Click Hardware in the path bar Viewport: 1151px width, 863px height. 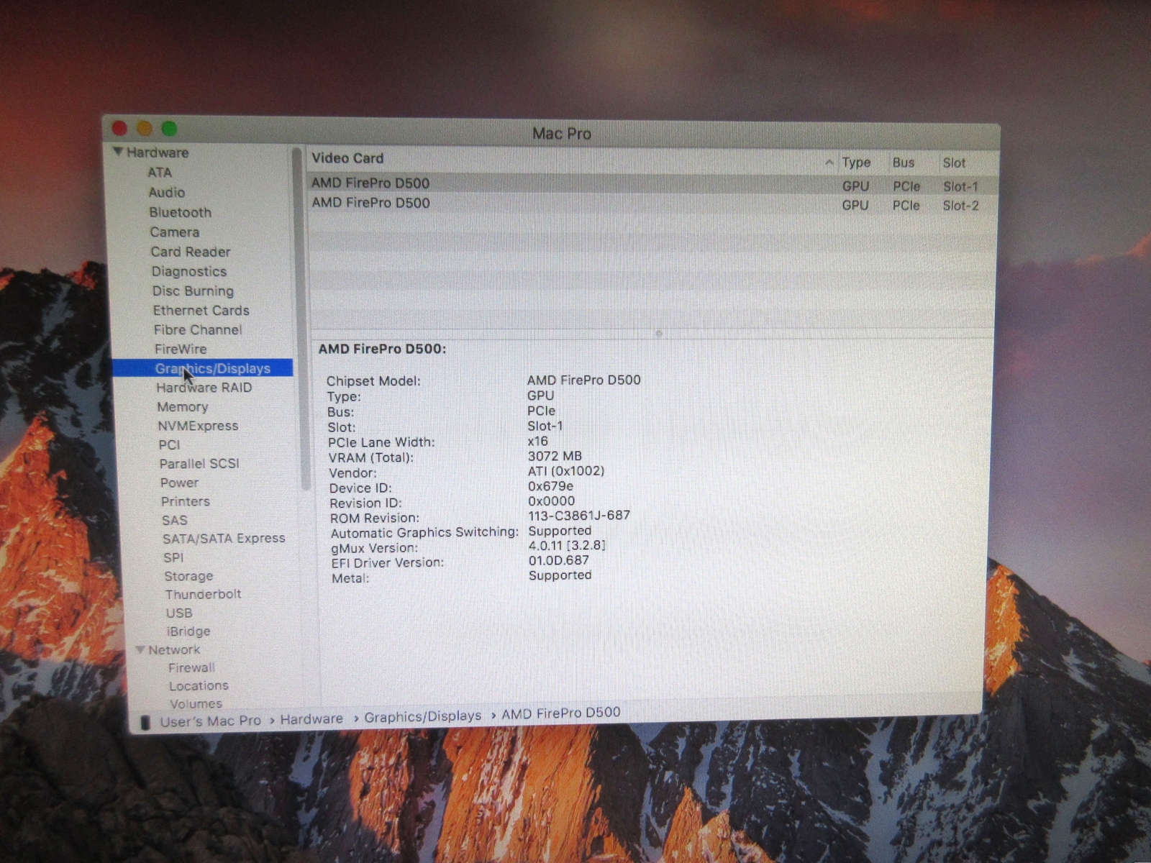click(311, 718)
